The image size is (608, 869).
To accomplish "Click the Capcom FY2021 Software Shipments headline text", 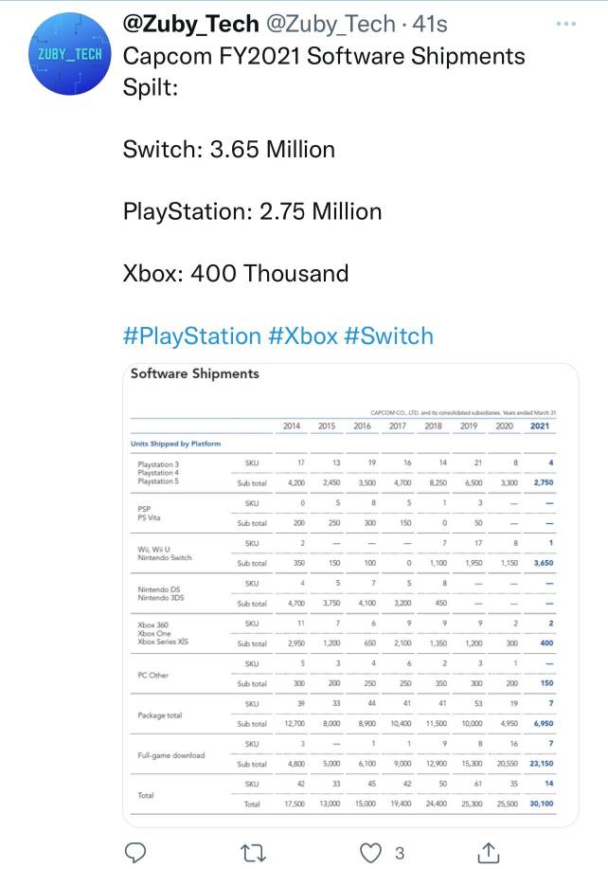I will [x=324, y=57].
